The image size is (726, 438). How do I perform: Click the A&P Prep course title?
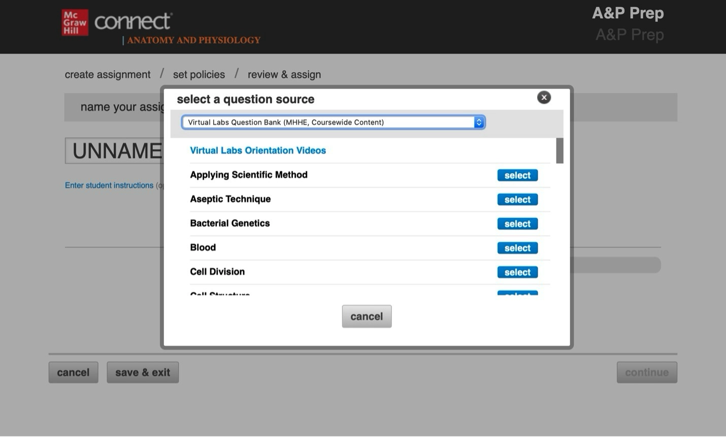tap(628, 13)
